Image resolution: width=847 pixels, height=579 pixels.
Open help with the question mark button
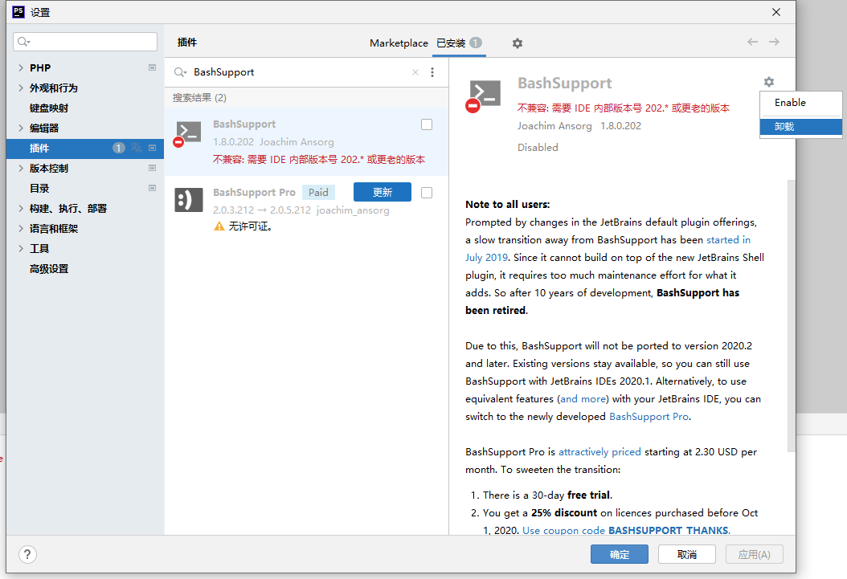tap(27, 554)
